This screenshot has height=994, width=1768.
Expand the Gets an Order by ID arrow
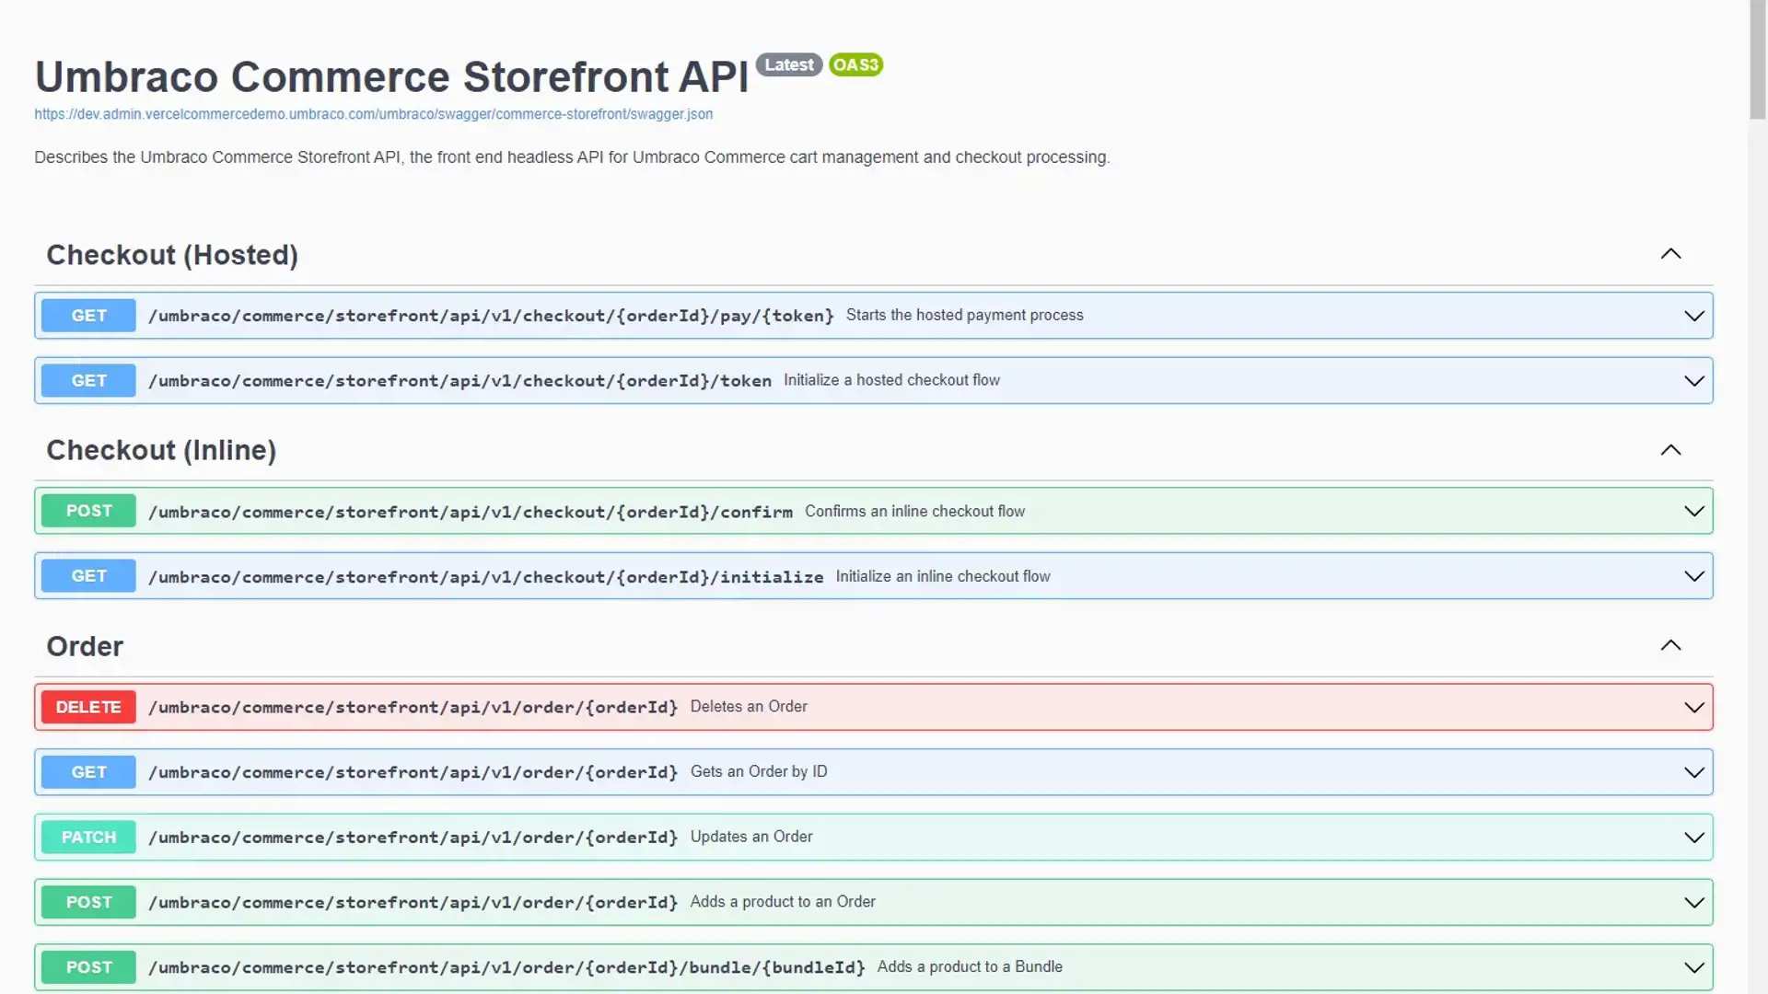pyautogui.click(x=1693, y=772)
